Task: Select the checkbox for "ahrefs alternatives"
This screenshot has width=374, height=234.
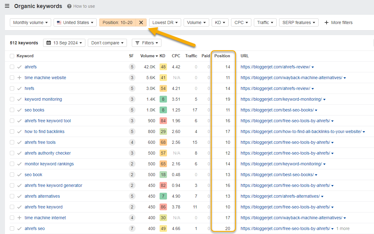Action: (x=12, y=196)
